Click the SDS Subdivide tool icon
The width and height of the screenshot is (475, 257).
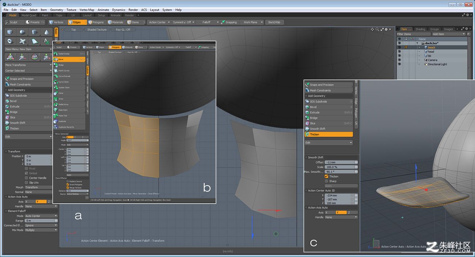click(7, 96)
